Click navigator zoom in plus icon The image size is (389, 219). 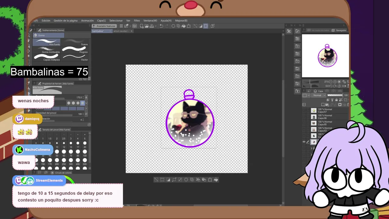[x=335, y=82]
